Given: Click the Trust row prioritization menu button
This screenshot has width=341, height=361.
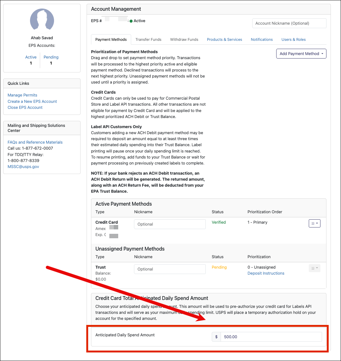Looking at the screenshot, I should coord(314,268).
